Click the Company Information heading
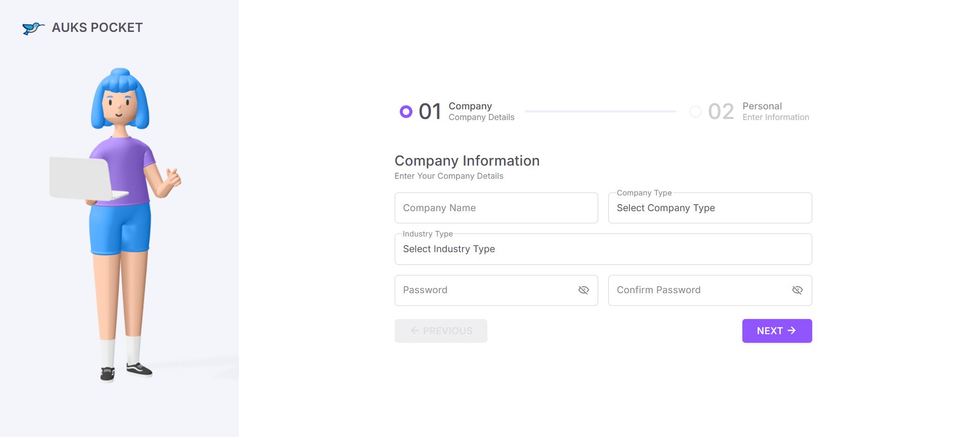This screenshot has width=963, height=437. coord(467,161)
